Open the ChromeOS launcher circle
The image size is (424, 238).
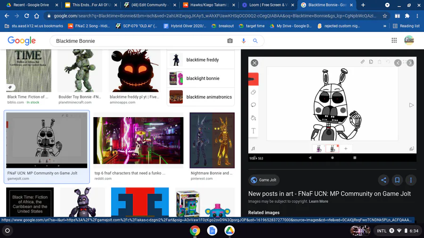8,231
